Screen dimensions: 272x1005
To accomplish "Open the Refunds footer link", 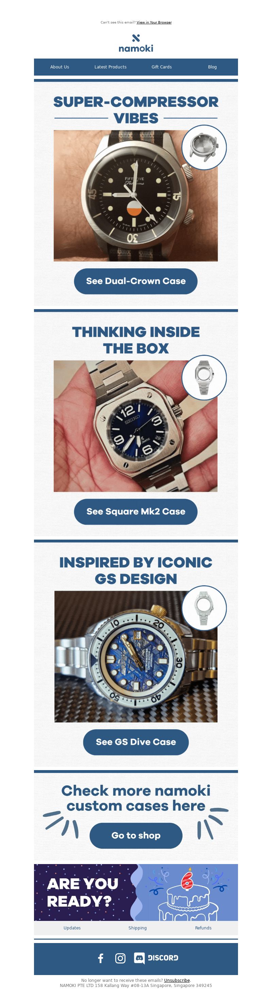I will point(203,928).
